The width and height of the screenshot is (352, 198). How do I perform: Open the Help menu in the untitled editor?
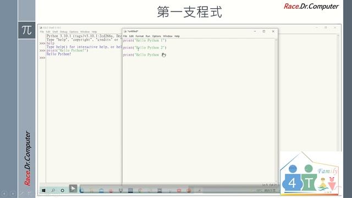177,36
